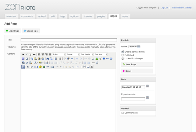196x132 pixels.
Task: Open the text color picker A icon
Action: click(x=35, y=63)
